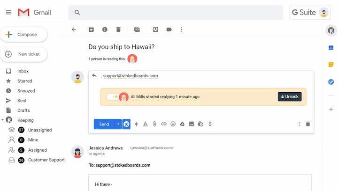Mark as unread using the envelope icon
Viewport: 338px width, 191px height.
point(137,29)
